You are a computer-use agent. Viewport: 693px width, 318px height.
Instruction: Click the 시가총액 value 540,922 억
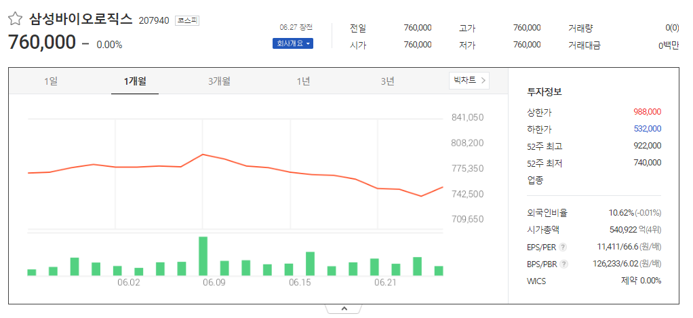point(628,230)
